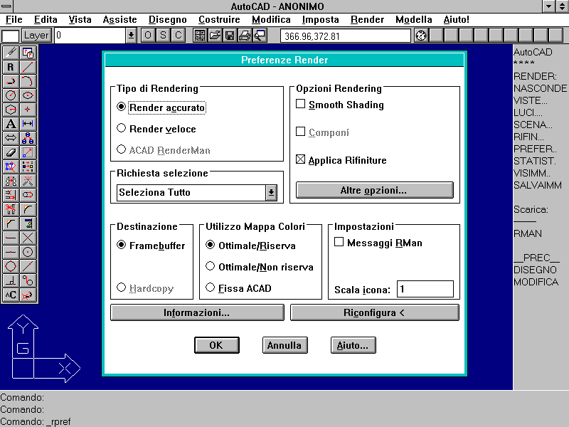The width and height of the screenshot is (569, 427).
Task: Pick the Polygon tool icon
Action: (11, 110)
